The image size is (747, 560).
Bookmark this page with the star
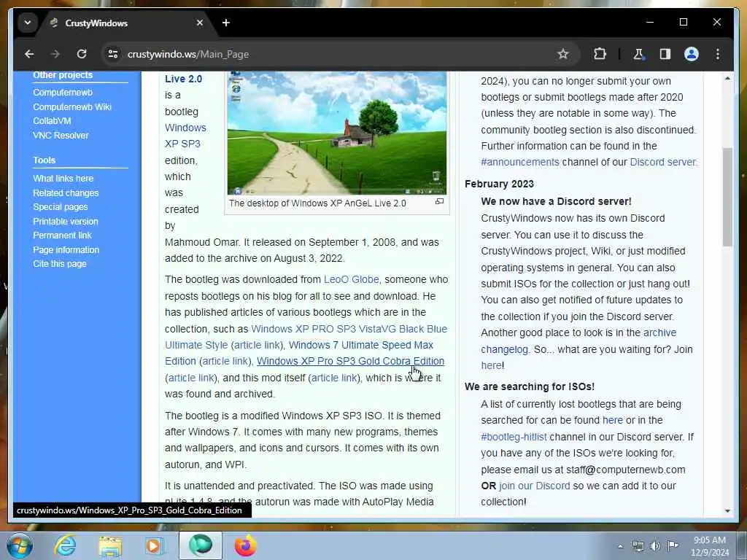point(563,54)
